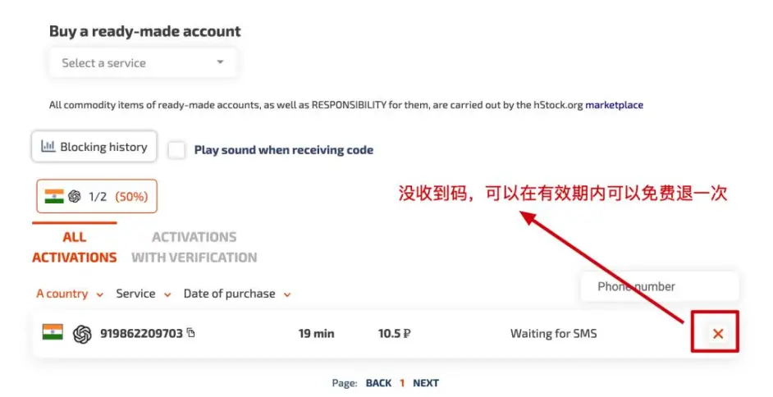
Task: Switch to All Activations tab
Action: click(x=75, y=247)
